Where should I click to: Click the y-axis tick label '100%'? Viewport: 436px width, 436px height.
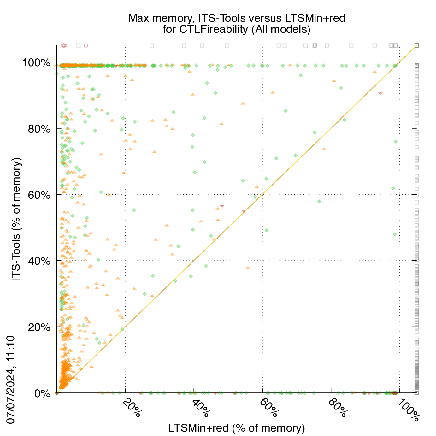click(36, 63)
